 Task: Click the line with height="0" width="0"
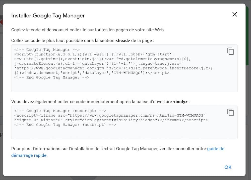(111, 120)
